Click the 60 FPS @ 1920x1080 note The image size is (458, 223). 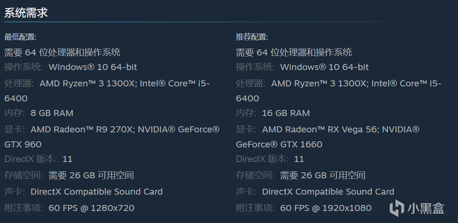point(326,208)
